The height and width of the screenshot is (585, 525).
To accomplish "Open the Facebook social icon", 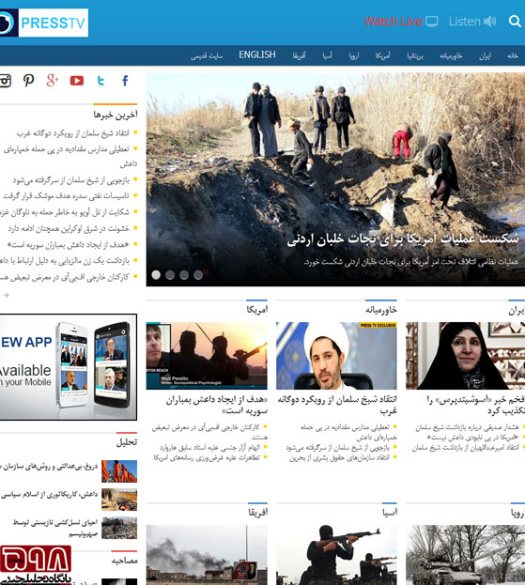I will (125, 81).
